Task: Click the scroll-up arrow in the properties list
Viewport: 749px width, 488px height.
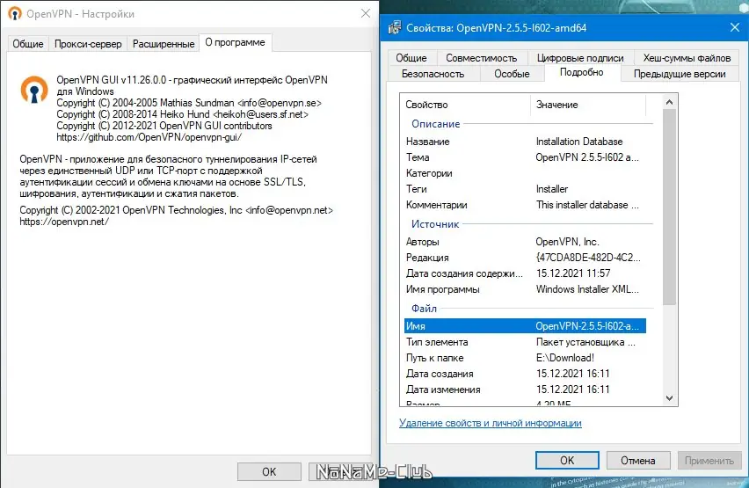Action: [669, 102]
